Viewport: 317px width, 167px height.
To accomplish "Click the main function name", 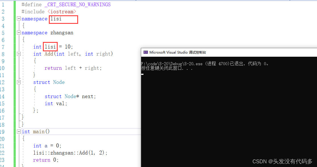I will tap(39, 132).
